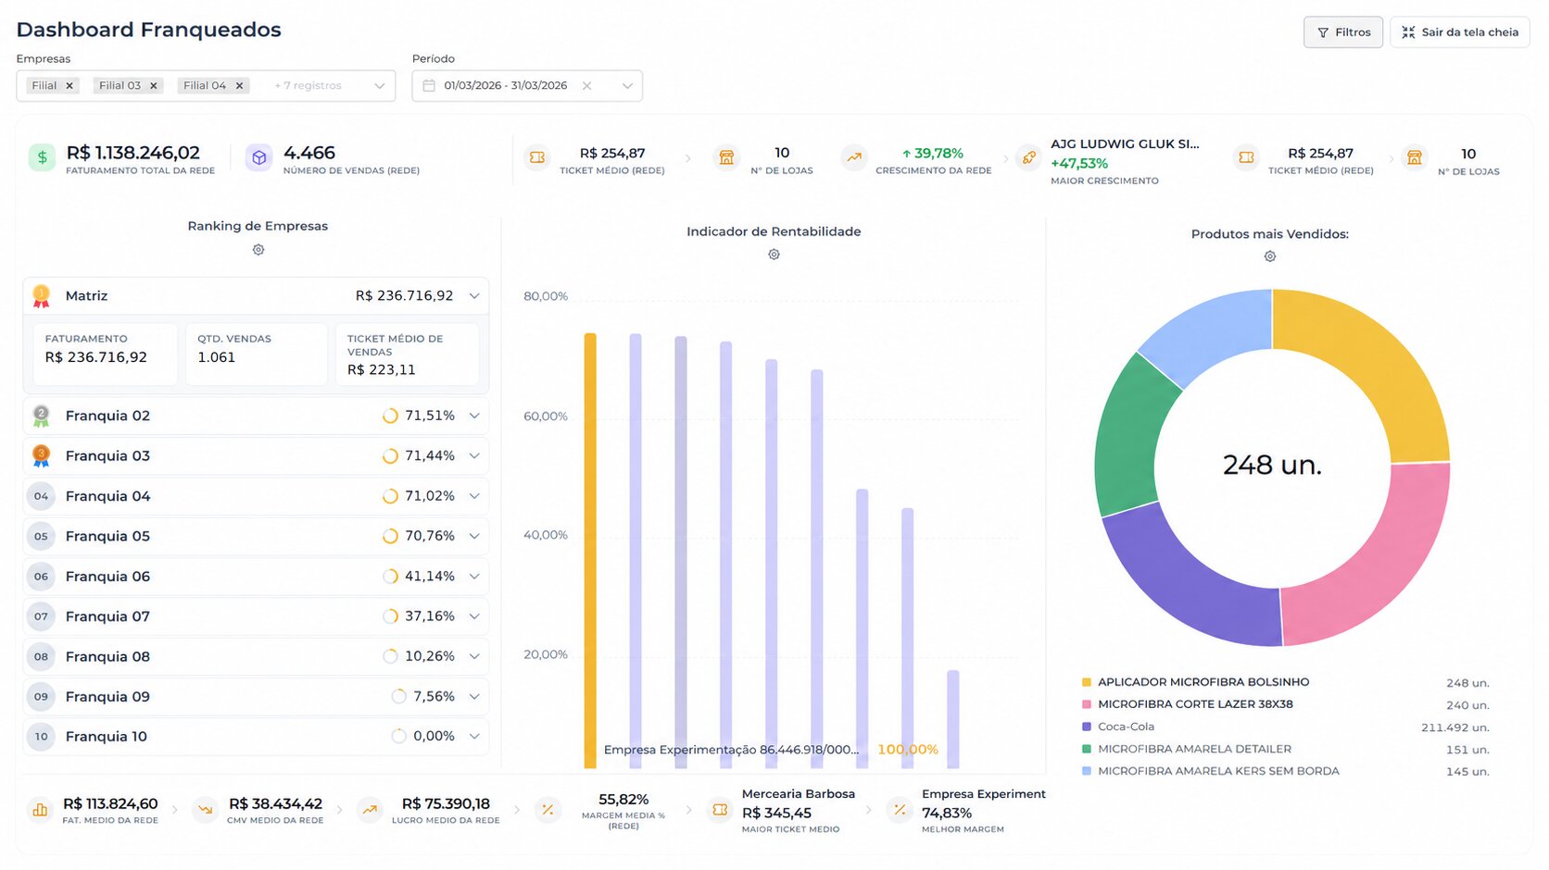Open the Filtros filter button
The width and height of the screenshot is (1549, 870).
1342,32
